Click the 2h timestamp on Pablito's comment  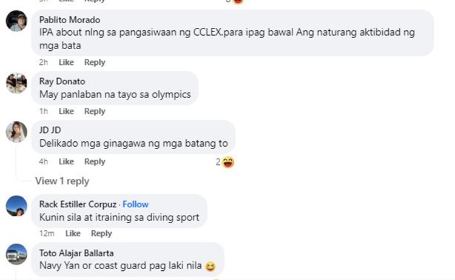[x=44, y=62]
